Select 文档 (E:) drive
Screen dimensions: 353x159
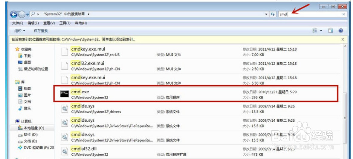(x=28, y=141)
